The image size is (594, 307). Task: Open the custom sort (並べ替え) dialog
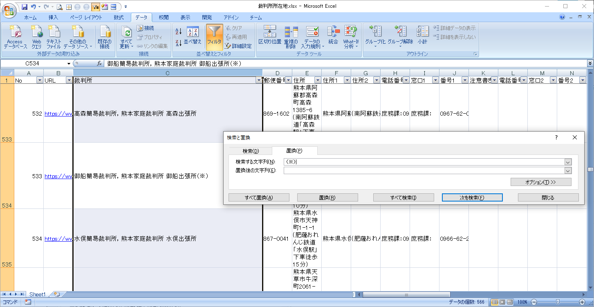pyautogui.click(x=193, y=35)
